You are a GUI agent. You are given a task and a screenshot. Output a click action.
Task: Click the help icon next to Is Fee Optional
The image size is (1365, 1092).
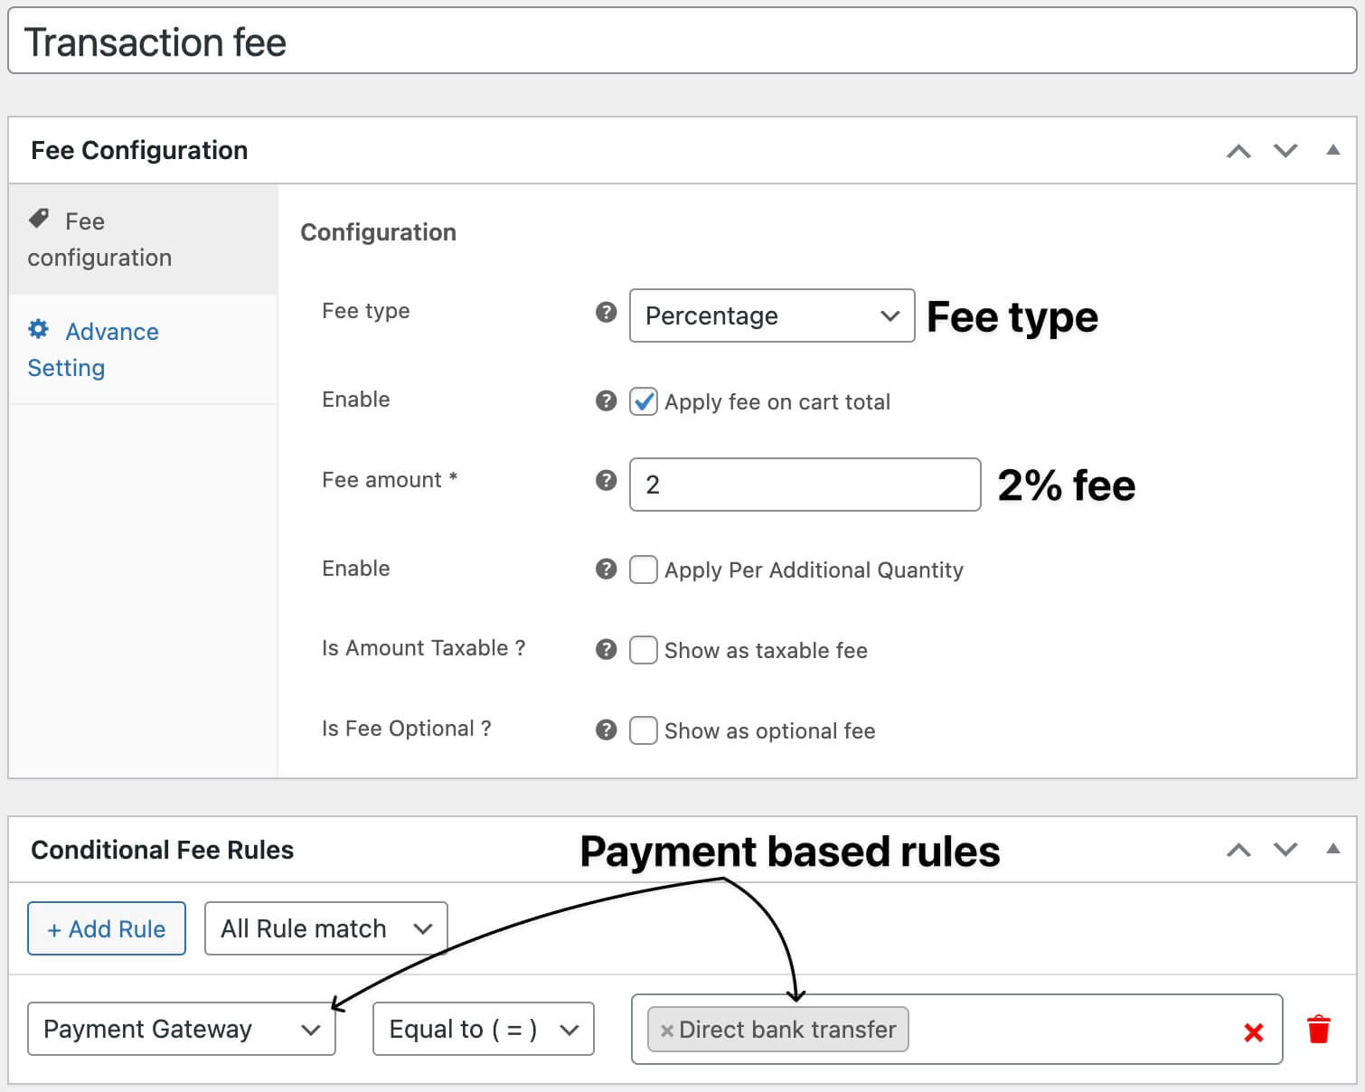pos(605,730)
